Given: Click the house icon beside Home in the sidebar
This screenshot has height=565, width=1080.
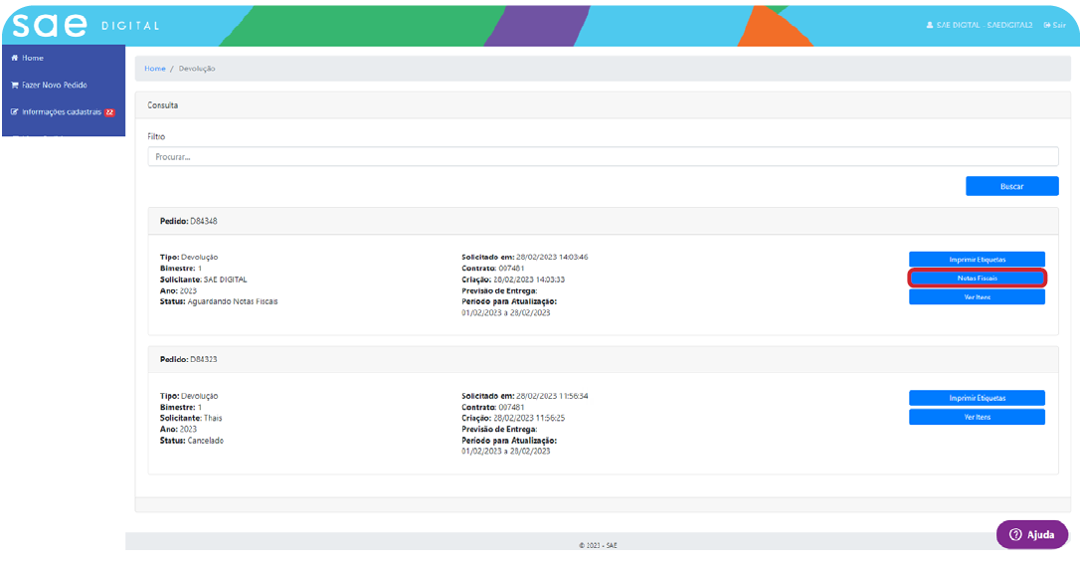Looking at the screenshot, I should pos(15,59).
